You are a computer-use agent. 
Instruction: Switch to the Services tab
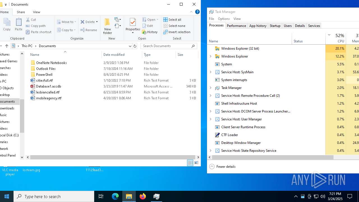314,26
